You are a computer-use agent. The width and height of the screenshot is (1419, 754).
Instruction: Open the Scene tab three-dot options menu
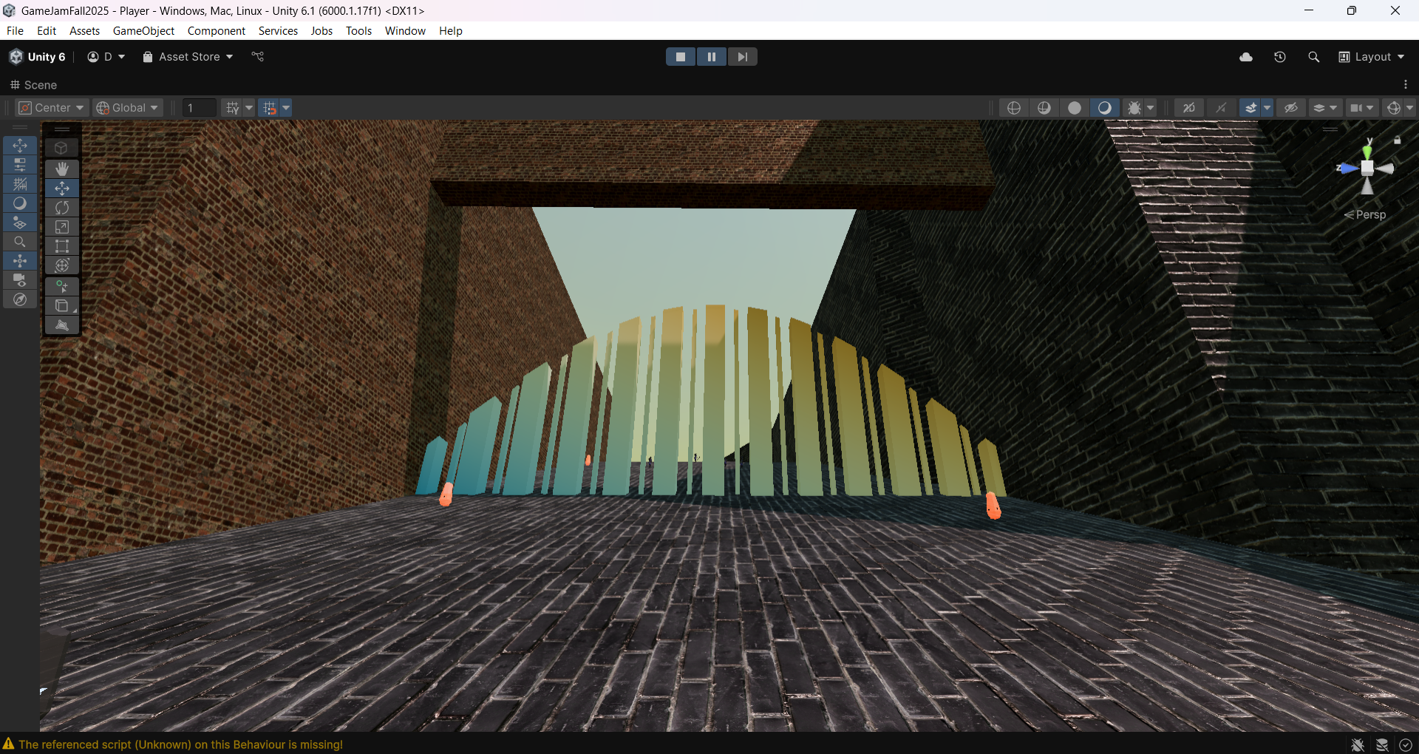[x=1406, y=85]
